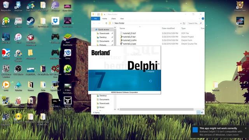The width and height of the screenshot is (249, 140).
Task: Click navigation pane scroll-up arrow
Action: point(115,28)
